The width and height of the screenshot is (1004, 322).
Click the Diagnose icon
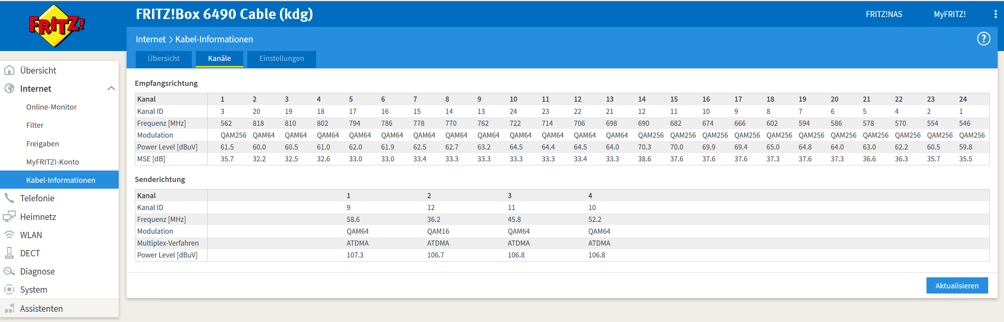tap(9, 271)
